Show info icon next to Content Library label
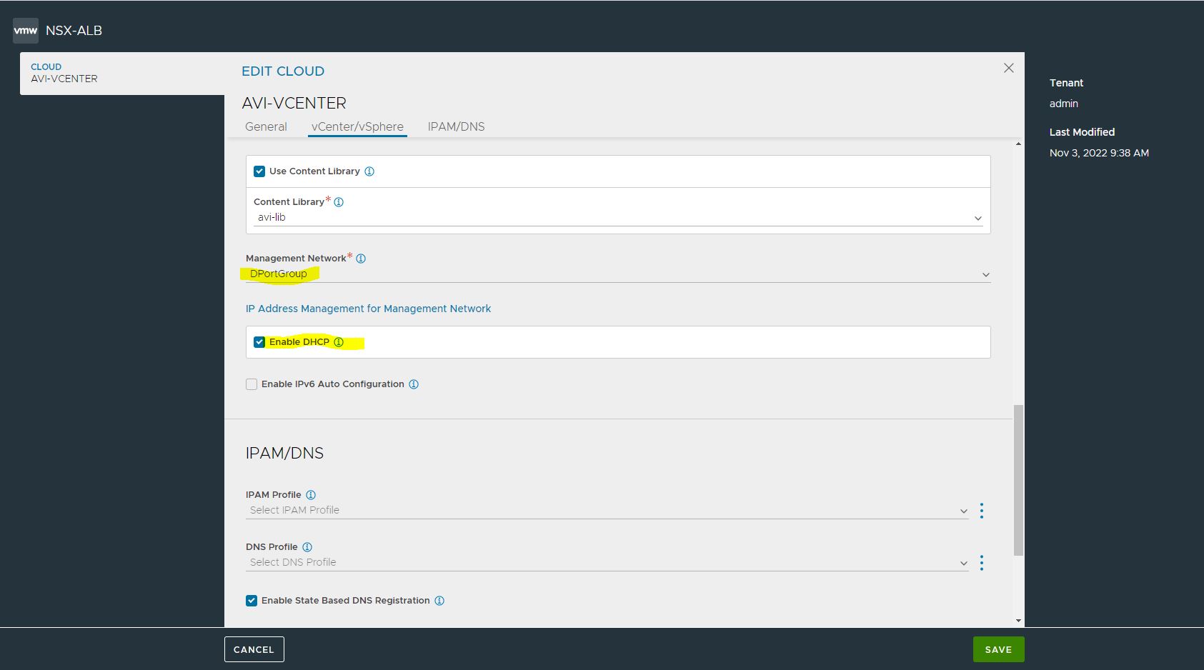This screenshot has height=670, width=1204. 339,202
